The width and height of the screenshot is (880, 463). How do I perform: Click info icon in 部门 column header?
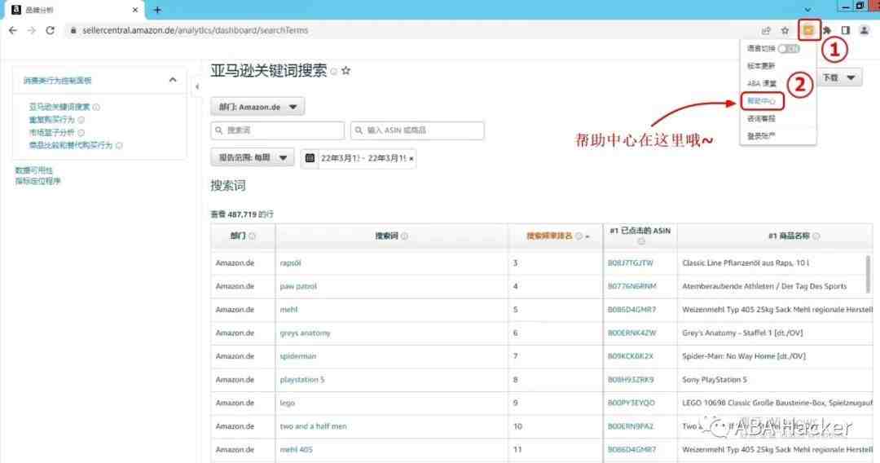point(252,236)
